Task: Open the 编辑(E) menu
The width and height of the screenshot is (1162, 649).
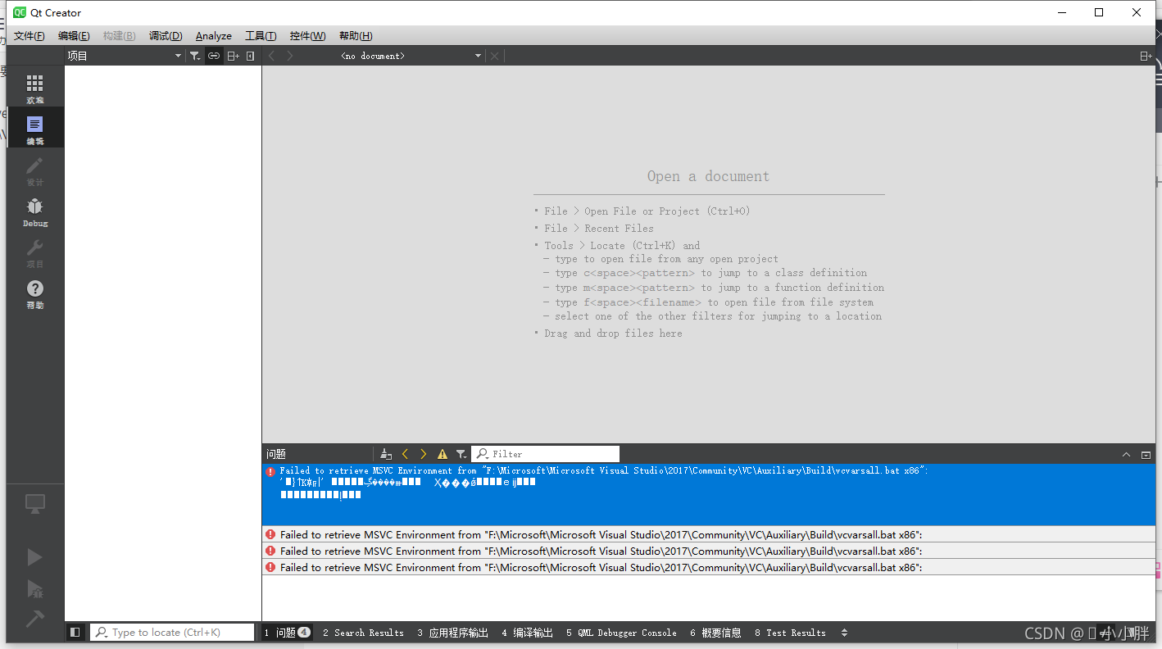Action: pos(74,36)
